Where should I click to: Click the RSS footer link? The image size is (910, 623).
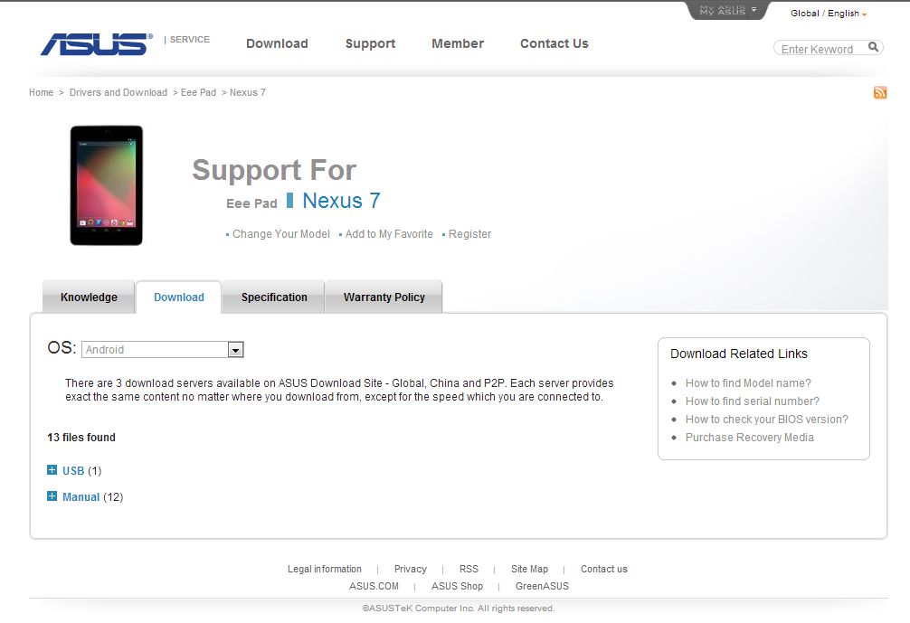469,569
